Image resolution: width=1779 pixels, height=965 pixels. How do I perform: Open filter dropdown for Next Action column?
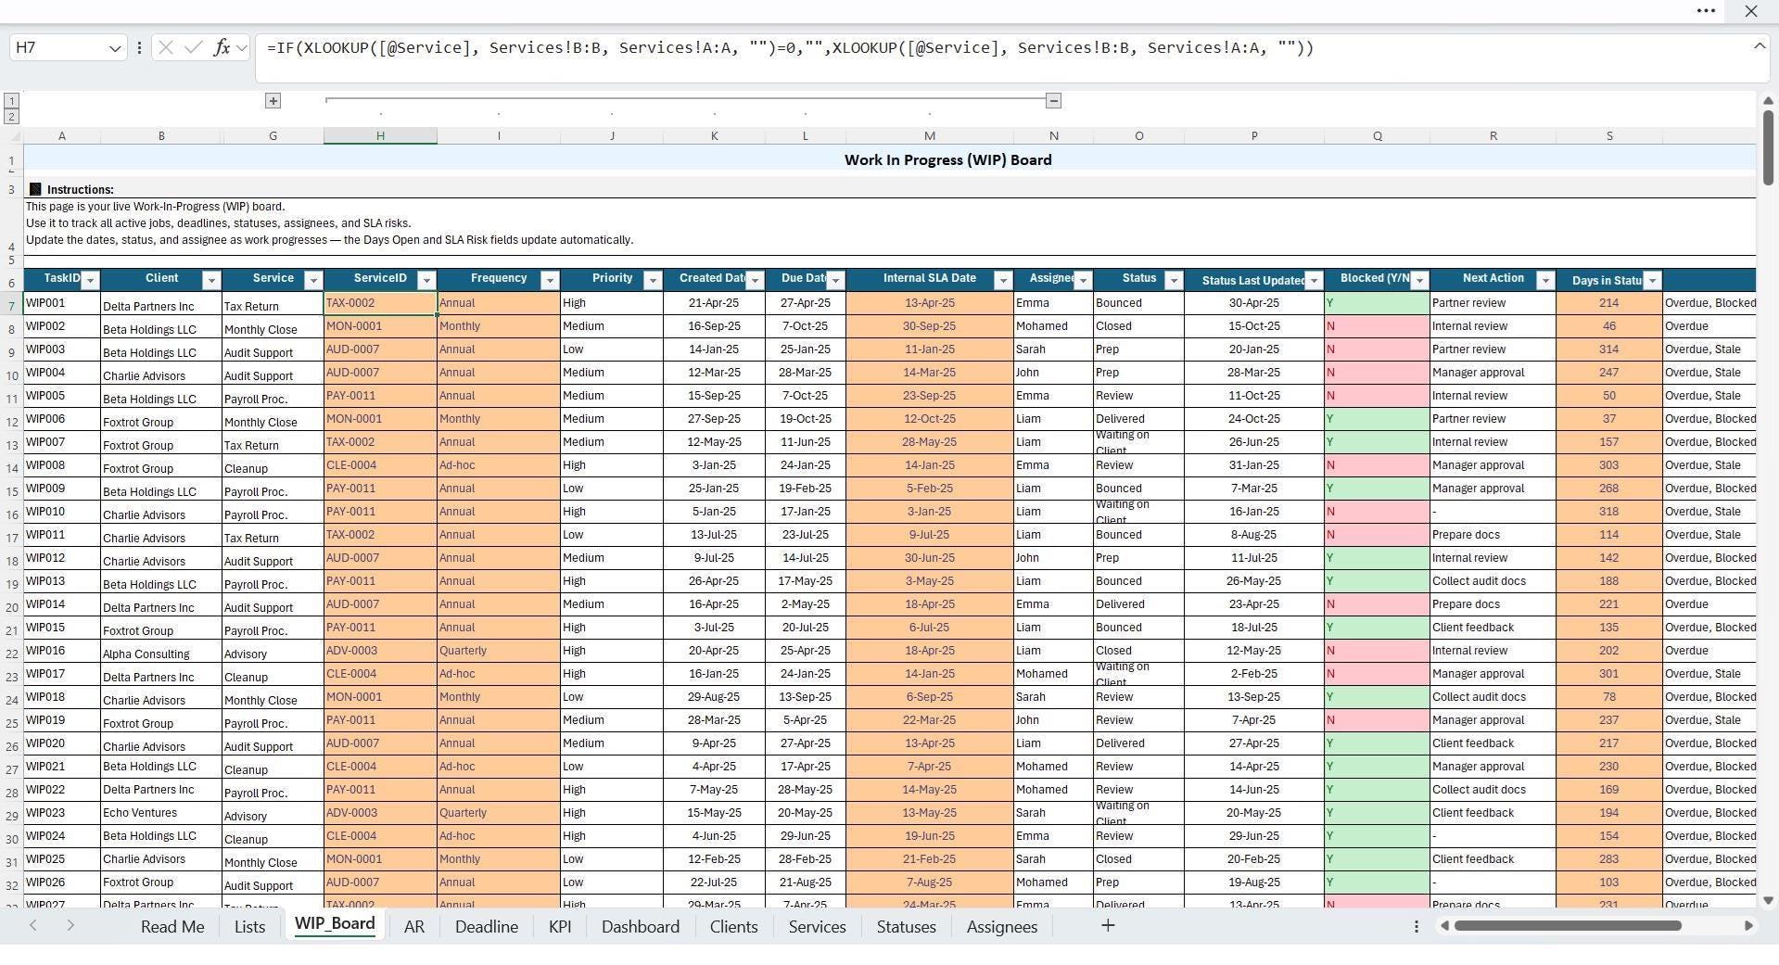1545,280
